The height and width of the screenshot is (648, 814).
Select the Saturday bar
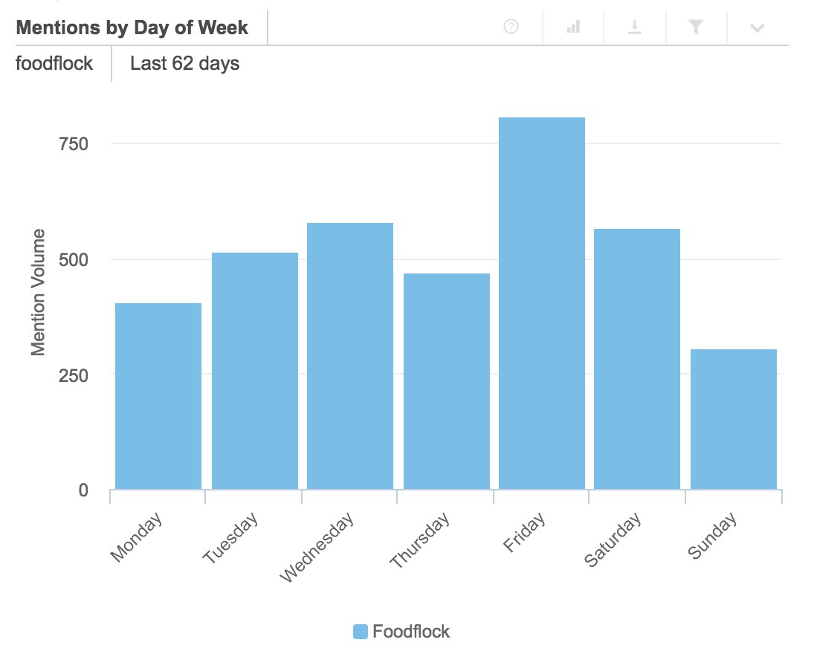pos(637,359)
